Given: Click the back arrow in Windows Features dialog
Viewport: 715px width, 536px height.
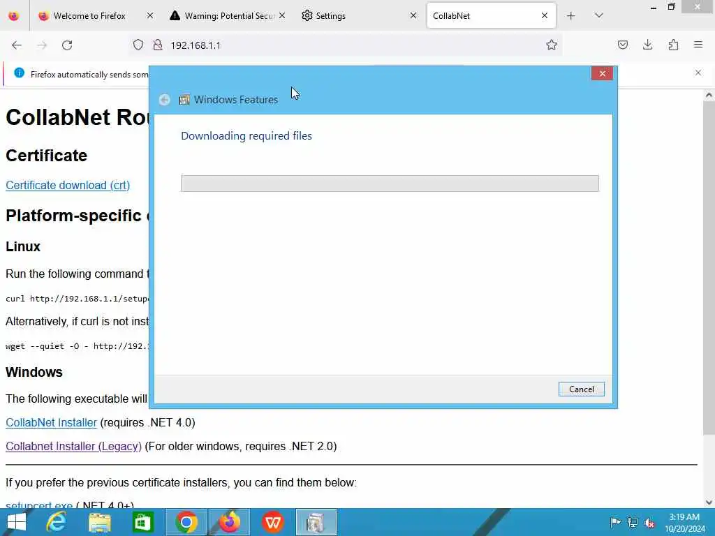Looking at the screenshot, I should [x=165, y=99].
